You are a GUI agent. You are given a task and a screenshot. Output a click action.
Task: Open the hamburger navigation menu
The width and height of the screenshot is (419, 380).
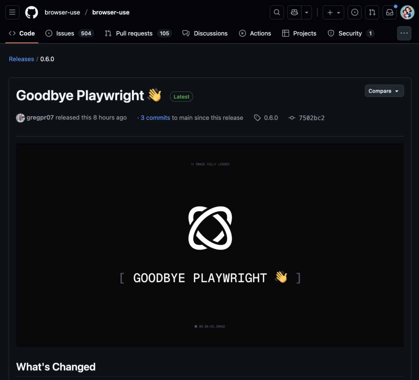tap(12, 12)
